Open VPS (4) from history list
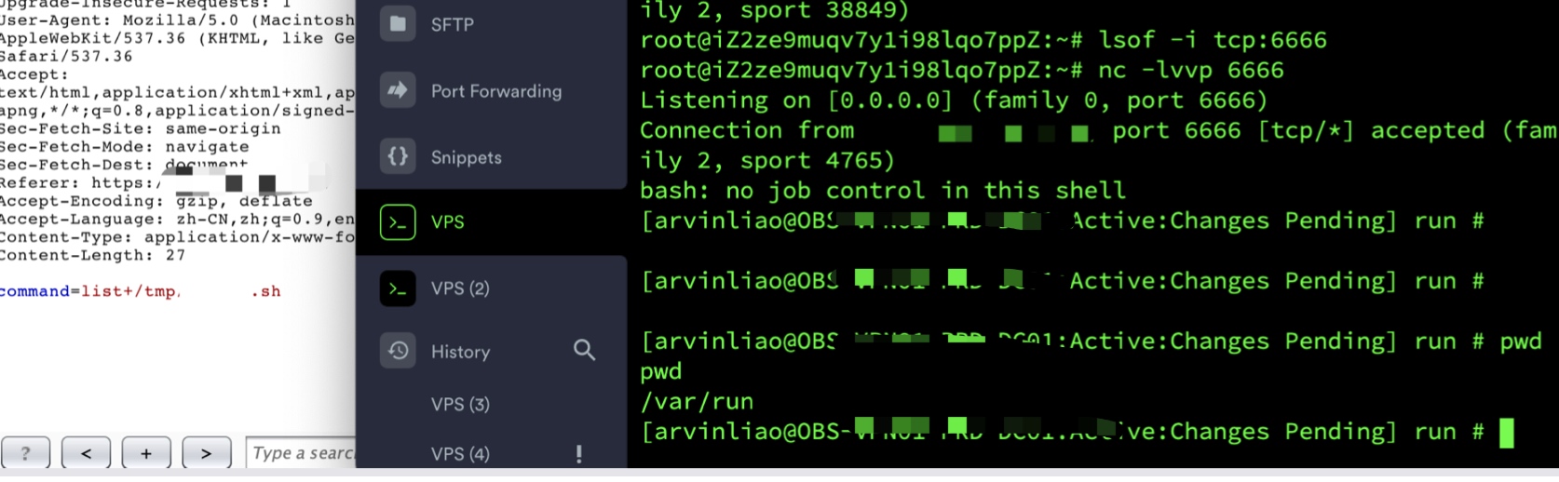1559x482 pixels. click(460, 454)
